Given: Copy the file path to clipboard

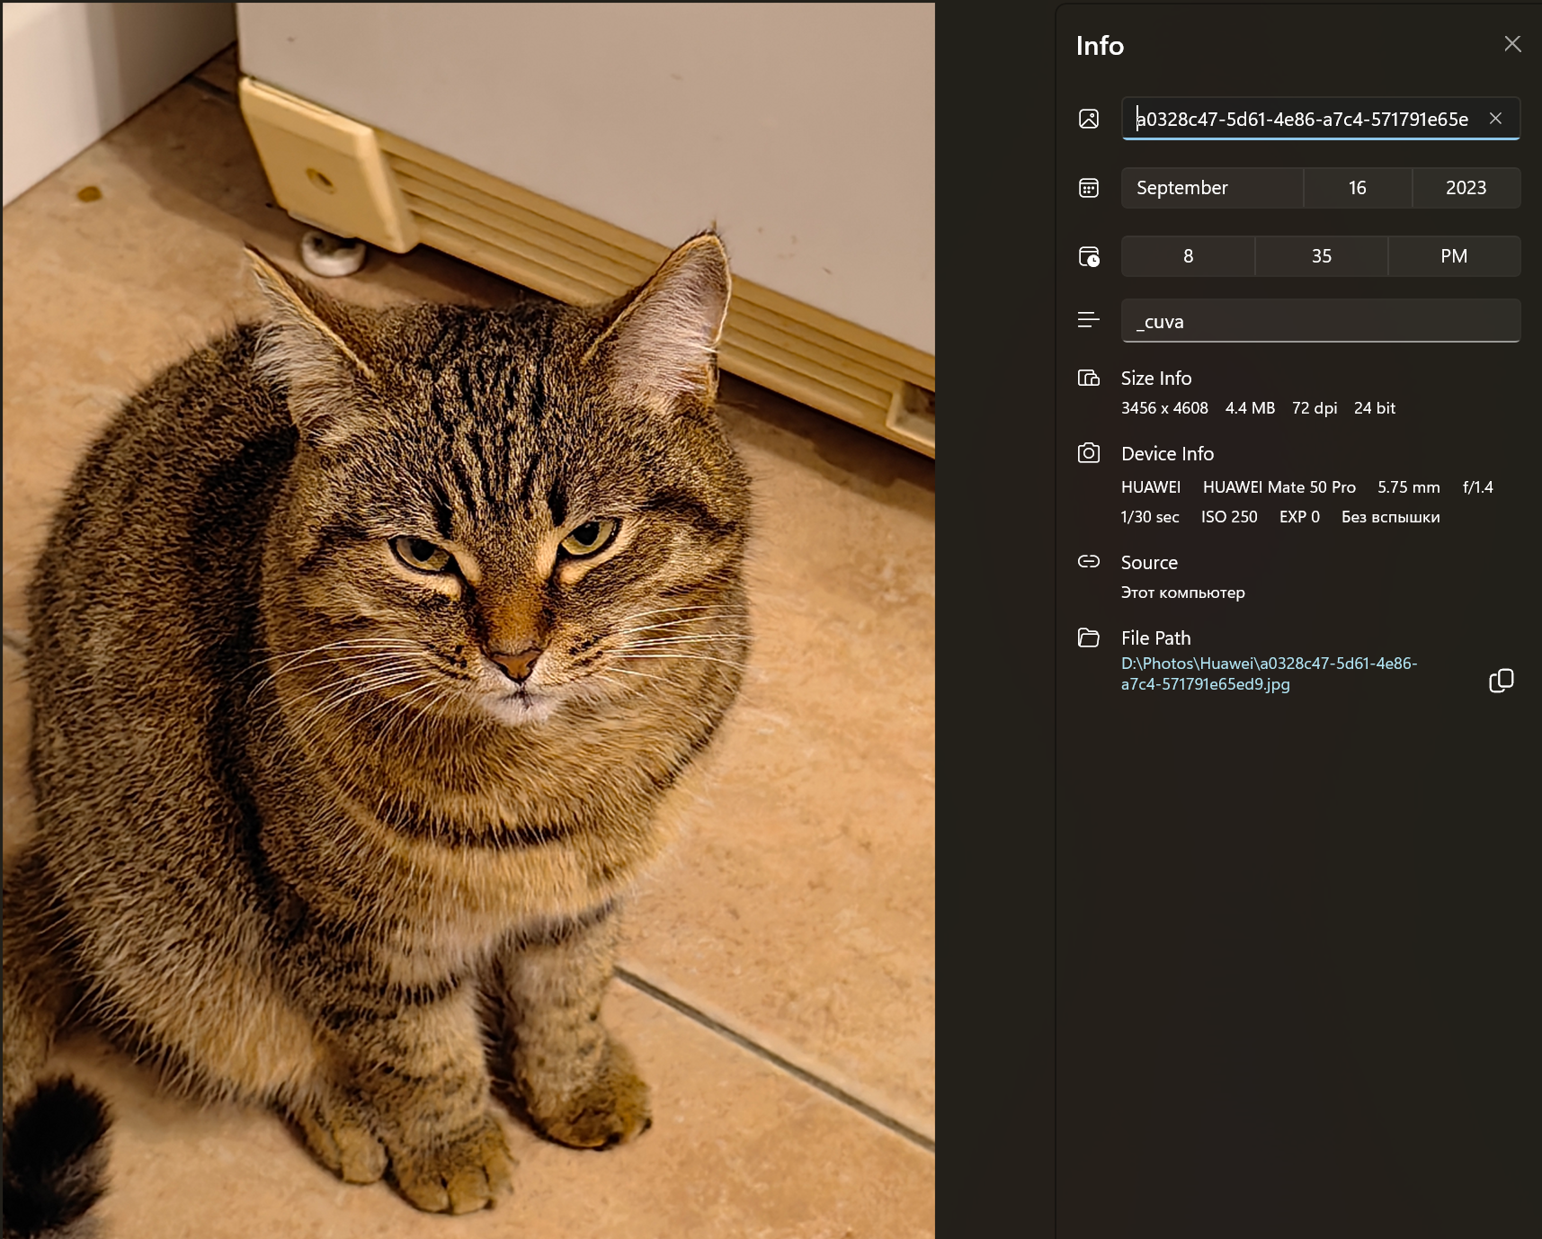Looking at the screenshot, I should click(x=1501, y=681).
